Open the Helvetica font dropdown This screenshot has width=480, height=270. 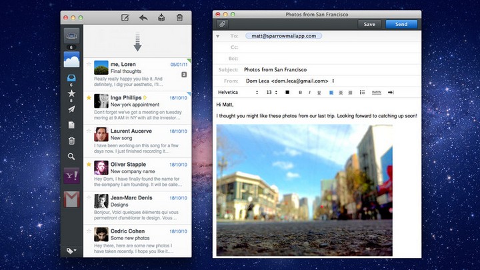(x=238, y=93)
